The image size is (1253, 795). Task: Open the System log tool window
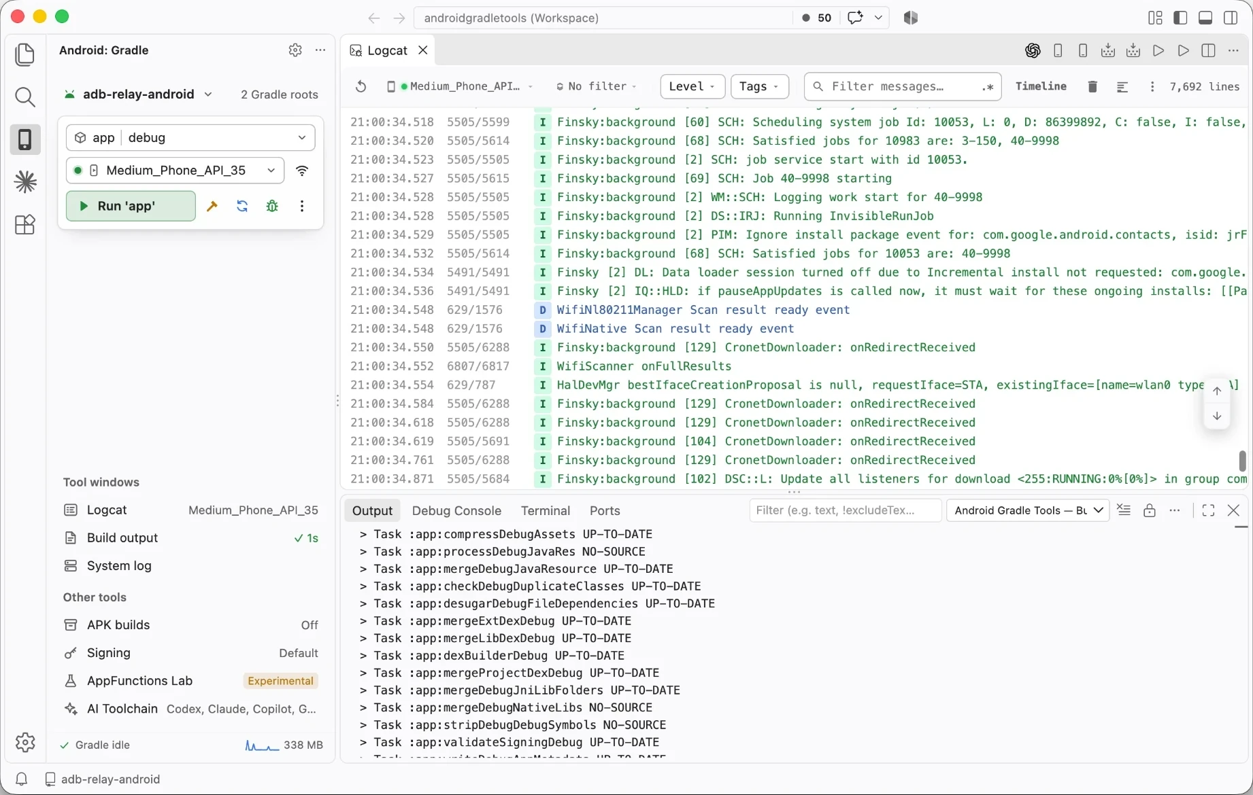[x=190, y=566]
